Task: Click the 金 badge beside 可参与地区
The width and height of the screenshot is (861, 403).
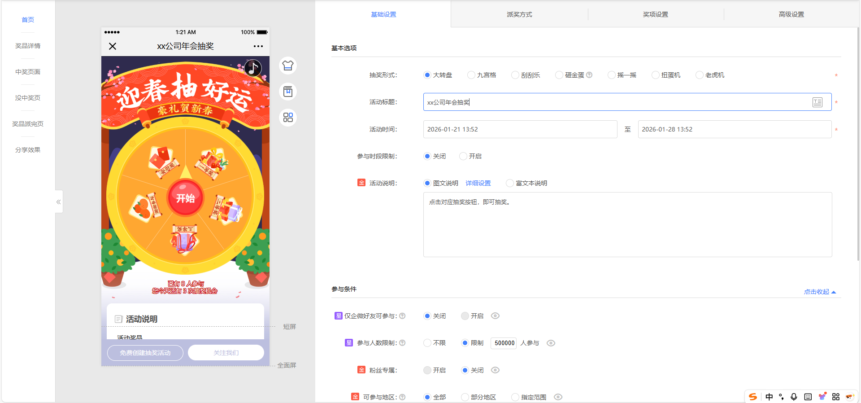Action: click(355, 397)
